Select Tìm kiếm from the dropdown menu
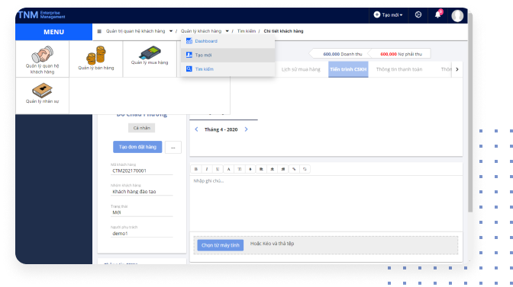The width and height of the screenshot is (513, 287). pos(227,69)
